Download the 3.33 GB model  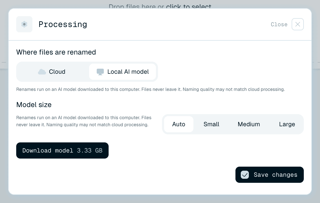point(62,150)
